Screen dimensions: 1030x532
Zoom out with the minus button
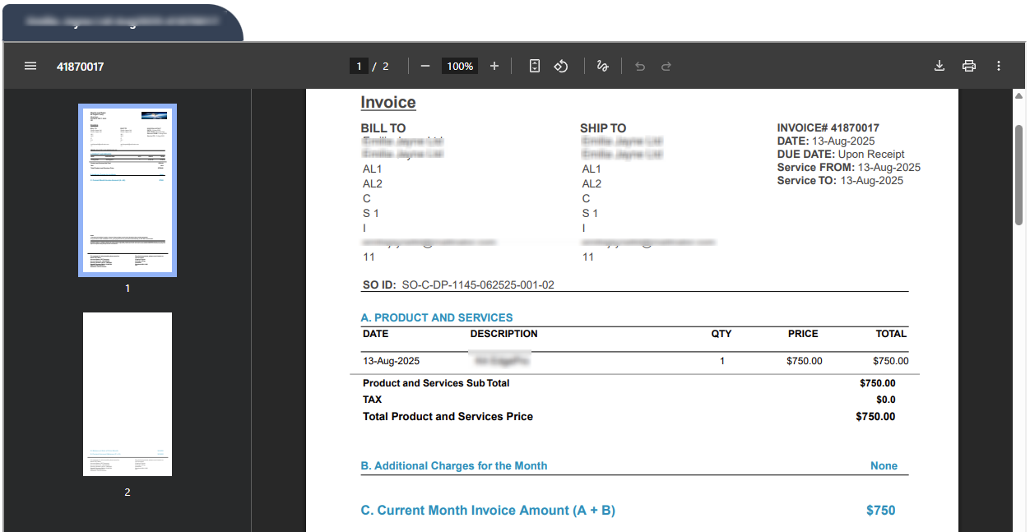[x=425, y=66]
